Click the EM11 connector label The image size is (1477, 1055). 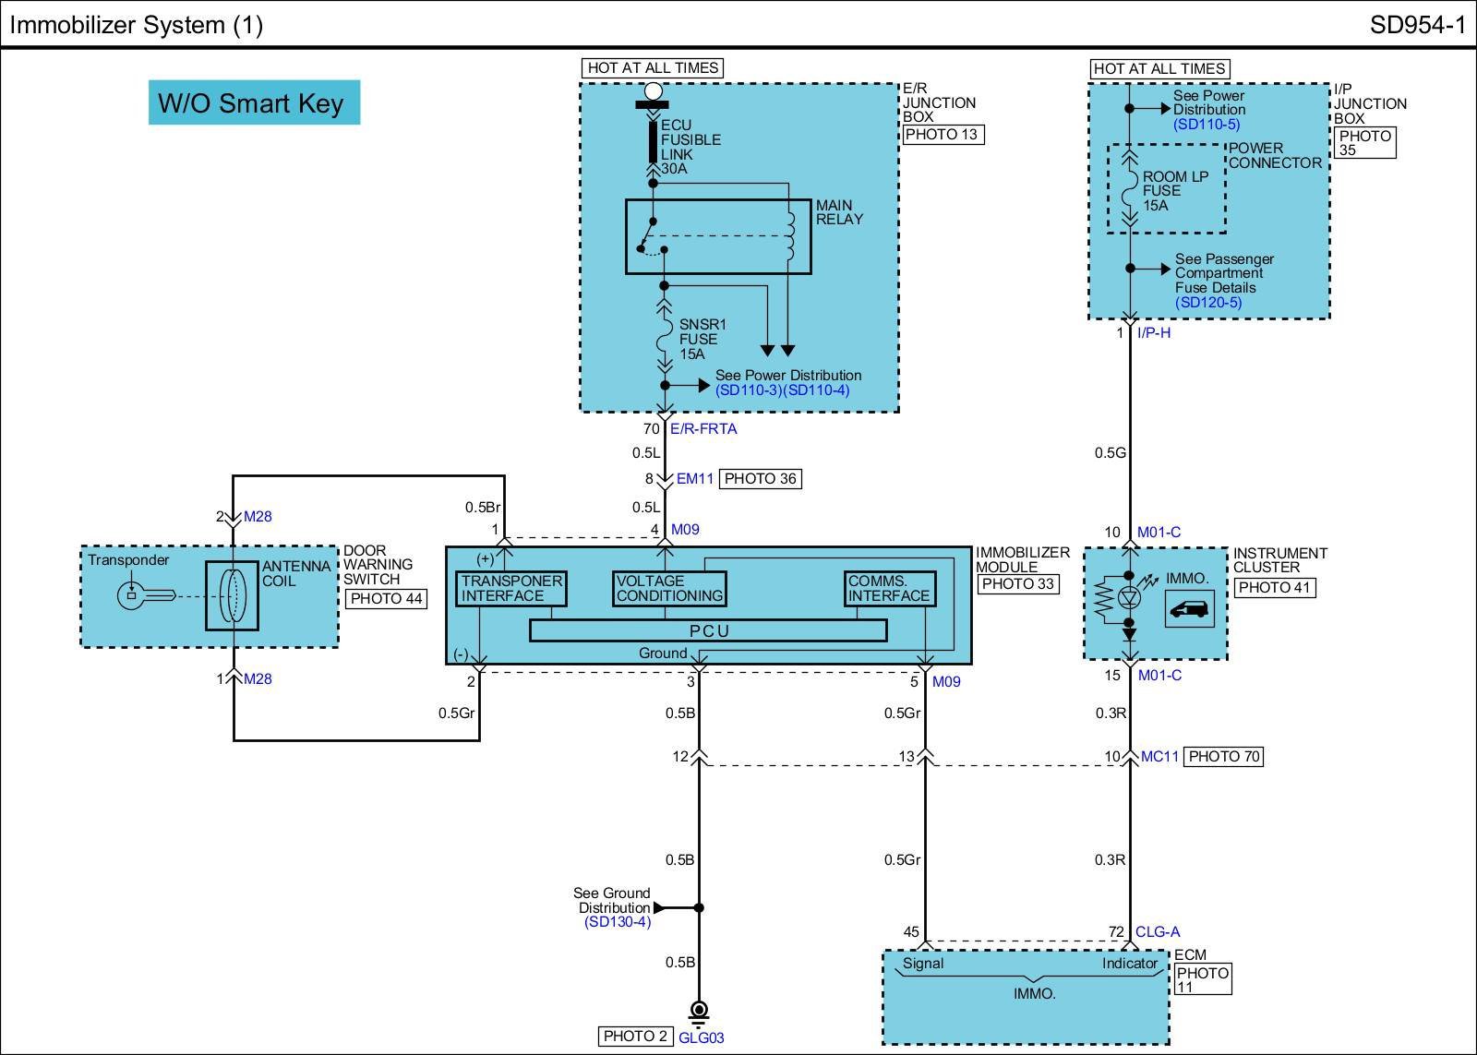pyautogui.click(x=694, y=479)
